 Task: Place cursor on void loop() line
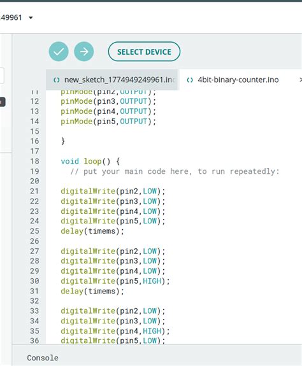[x=90, y=161]
